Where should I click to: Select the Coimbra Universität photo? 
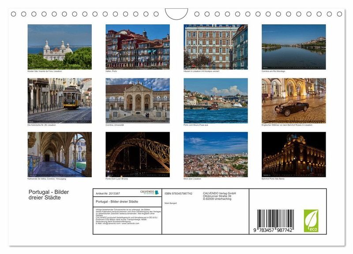138,101
